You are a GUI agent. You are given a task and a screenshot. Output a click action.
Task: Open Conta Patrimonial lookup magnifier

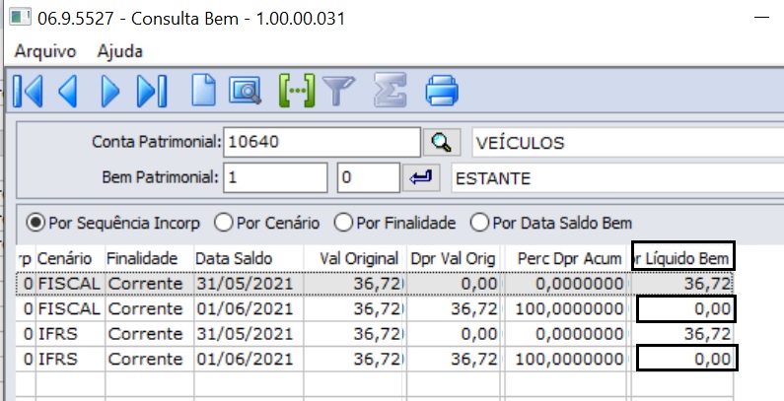coord(442,143)
